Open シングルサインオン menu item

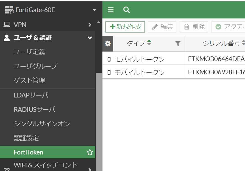click(x=48, y=124)
